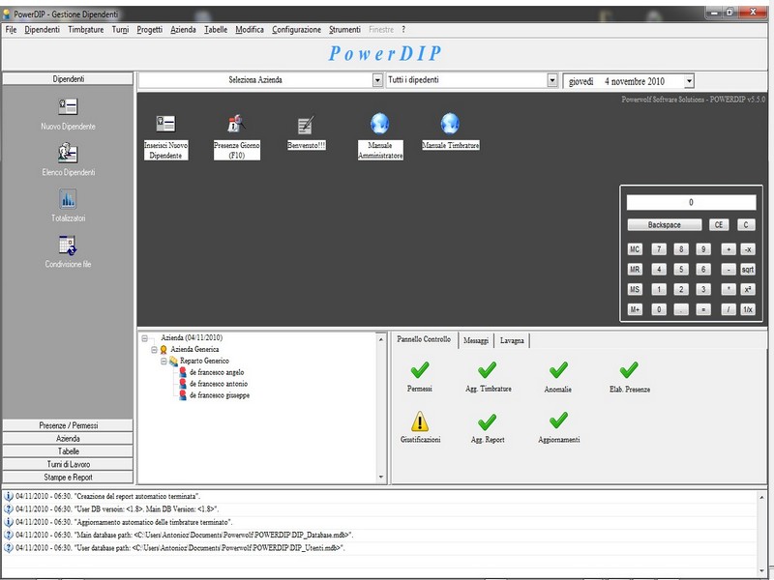Open the Turni menu
774x580 pixels.
(120, 30)
